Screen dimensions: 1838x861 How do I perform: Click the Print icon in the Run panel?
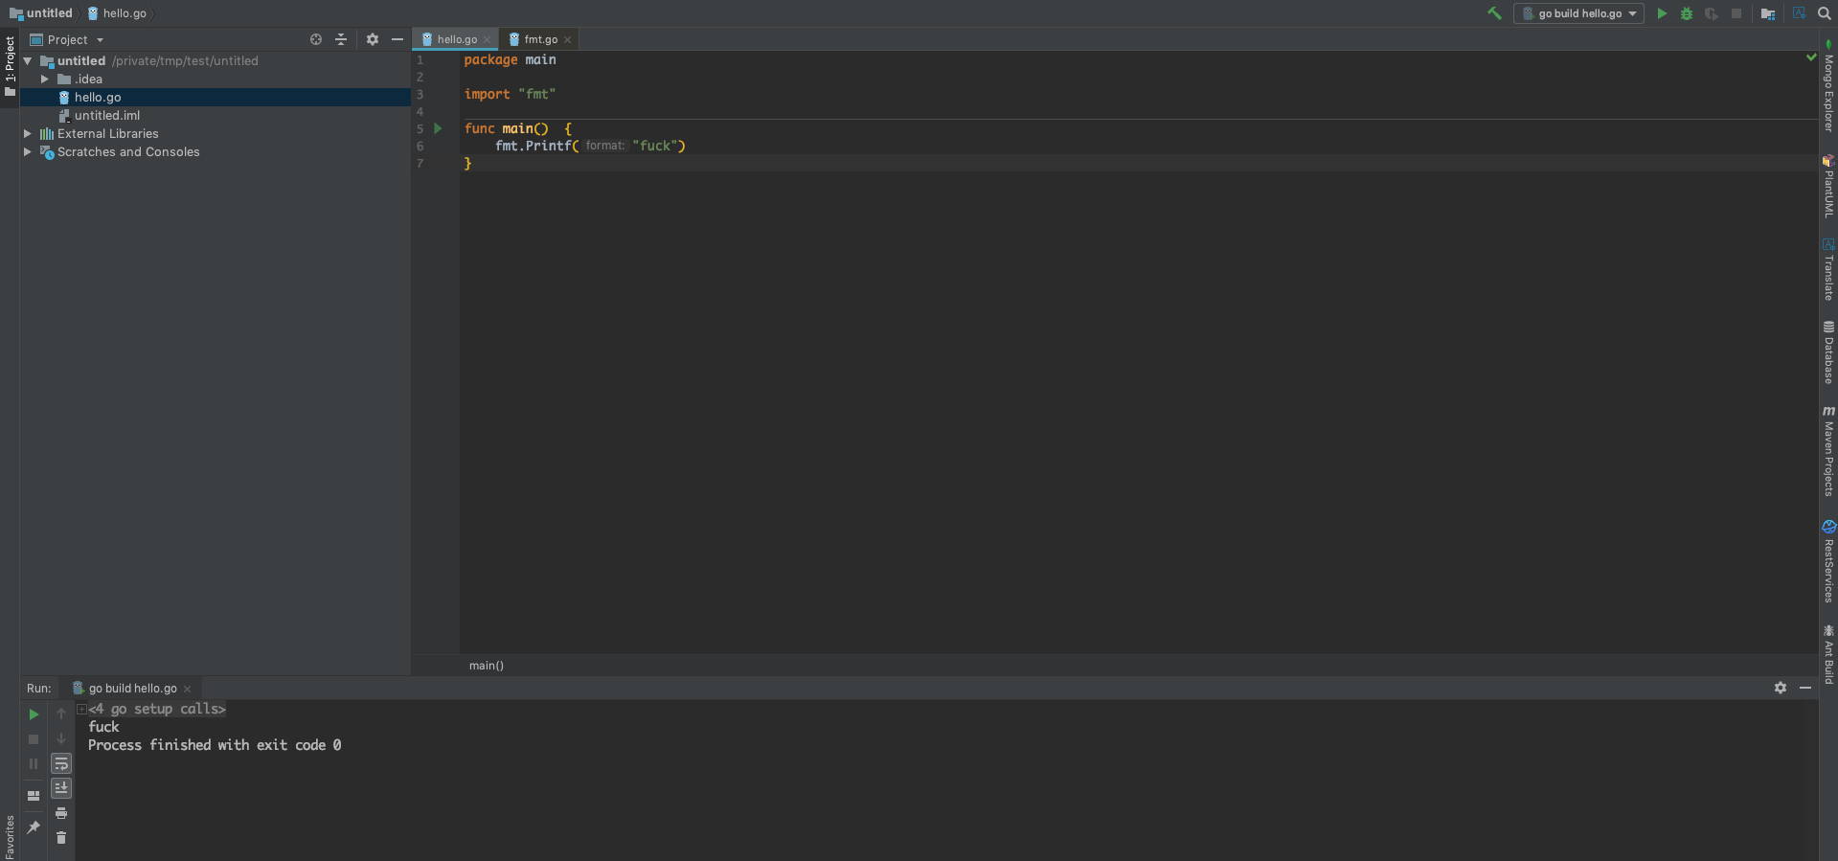[x=61, y=813]
